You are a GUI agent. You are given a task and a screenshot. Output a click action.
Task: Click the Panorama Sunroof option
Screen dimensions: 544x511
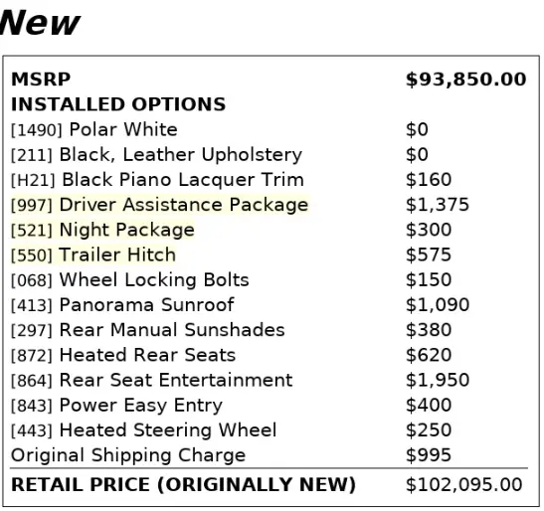click(x=122, y=305)
